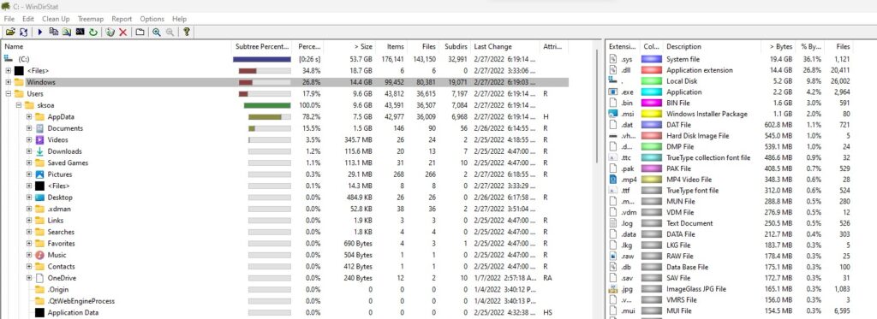Click the blue Expand Selection arrow icon

coord(40,32)
